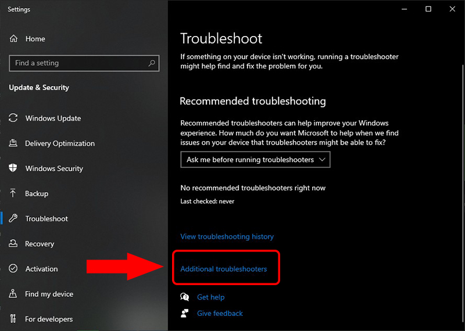Screen dimensions: 465x331
Task: Open View troubleshooting history link
Action: coord(227,236)
